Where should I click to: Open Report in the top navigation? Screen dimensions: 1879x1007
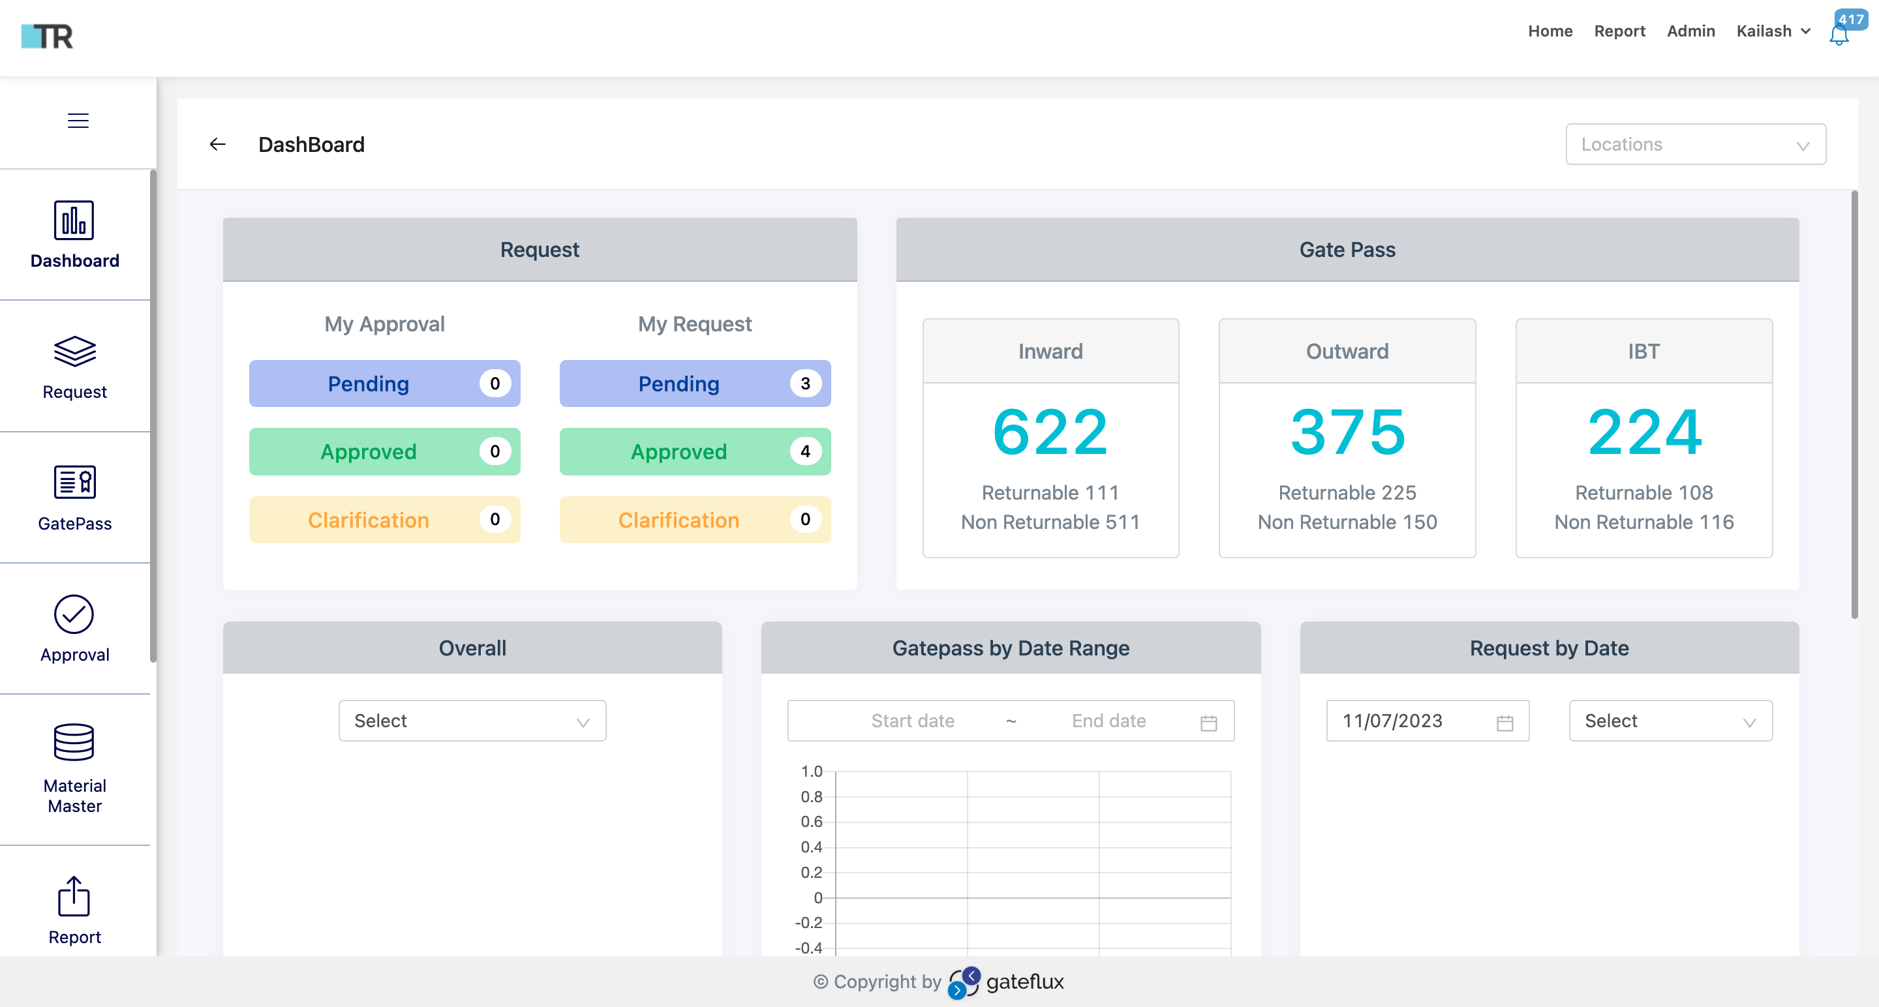[x=1619, y=31]
